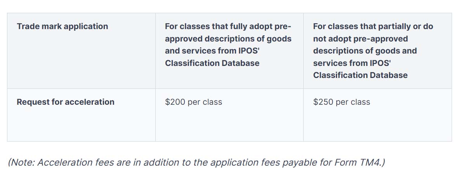The image size is (459, 173).
Task: Click "approved descriptions of goods" in the middle header
Action: [228, 39]
